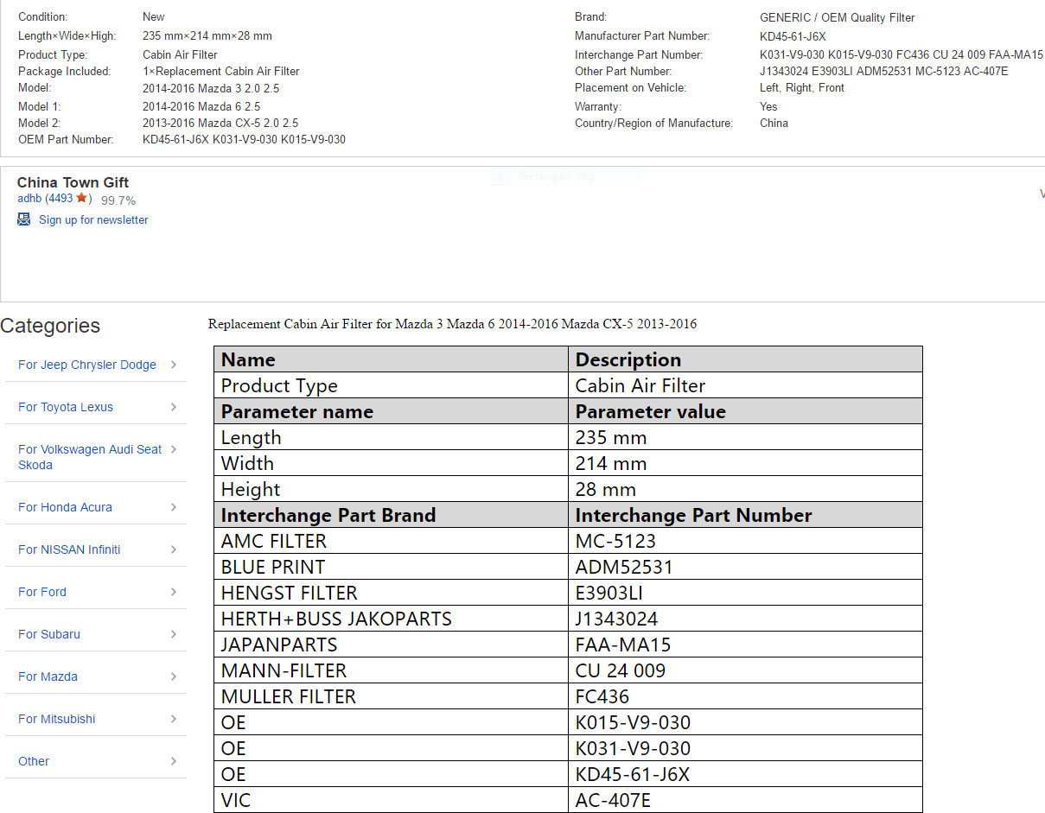Open the Other category link
This screenshot has width=1045, height=813.
point(34,761)
